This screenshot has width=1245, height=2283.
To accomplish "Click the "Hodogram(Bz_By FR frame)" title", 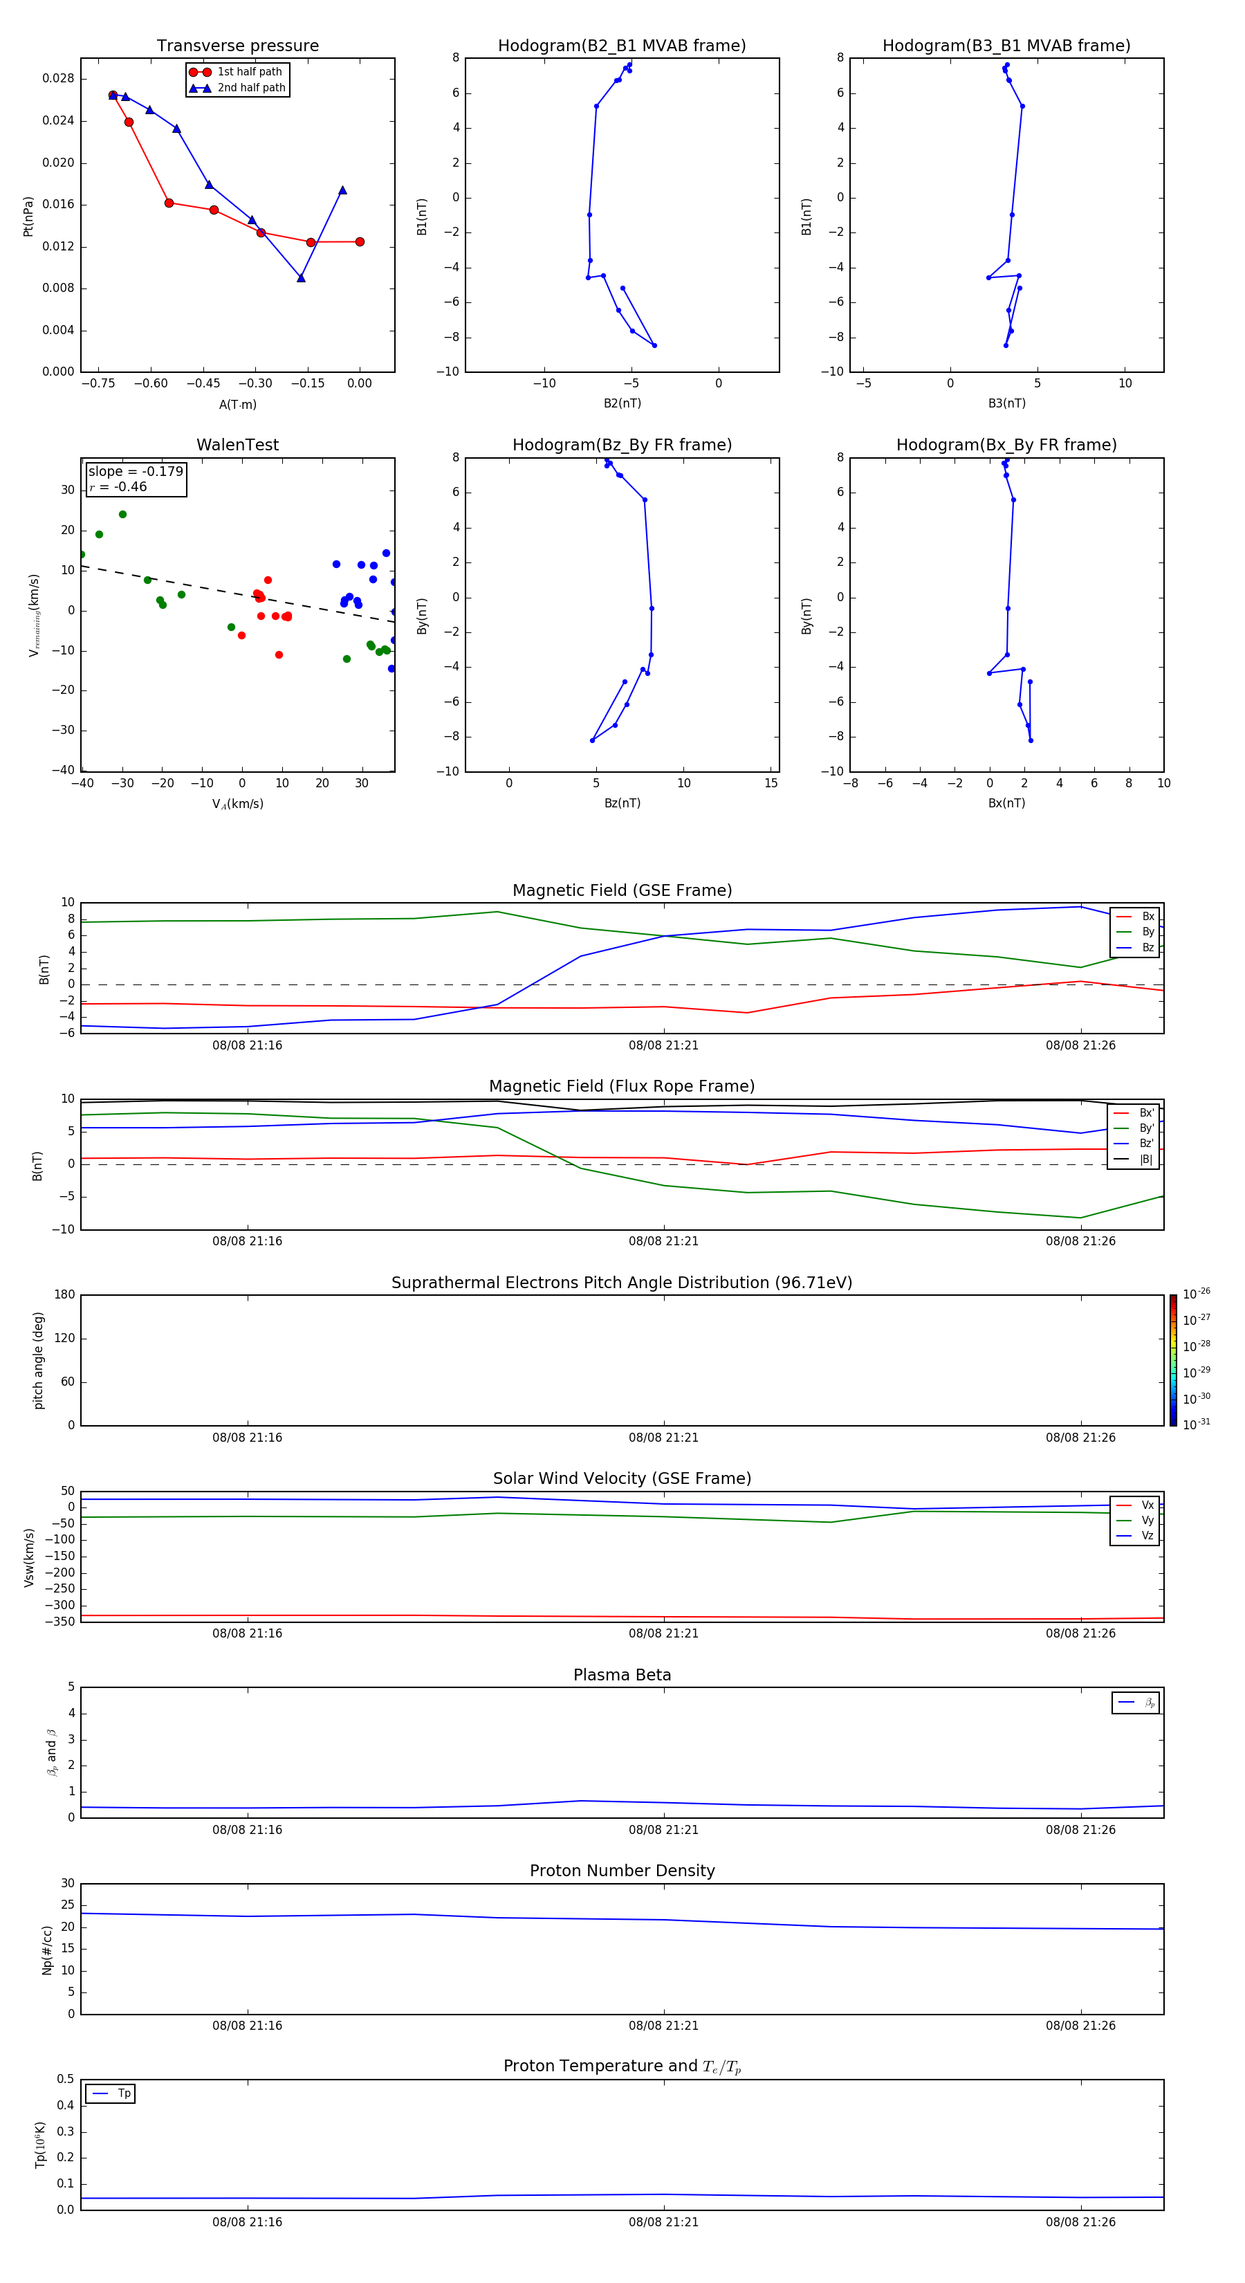I will (622, 445).
